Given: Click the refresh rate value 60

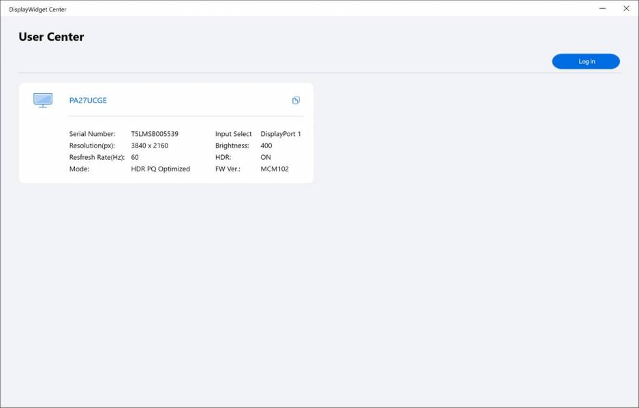Looking at the screenshot, I should coord(135,157).
